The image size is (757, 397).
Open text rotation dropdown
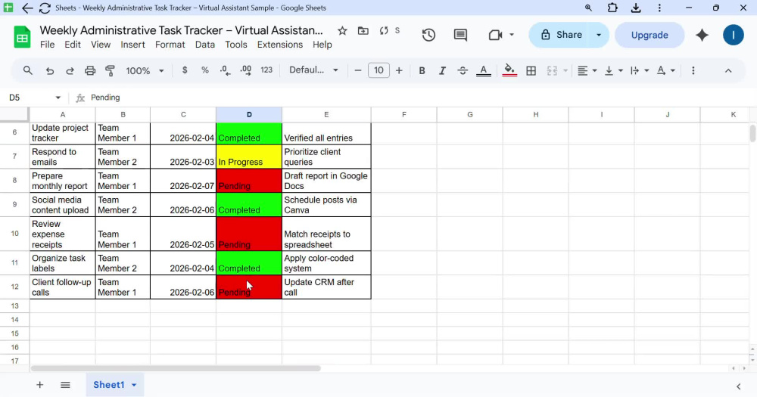pos(666,71)
